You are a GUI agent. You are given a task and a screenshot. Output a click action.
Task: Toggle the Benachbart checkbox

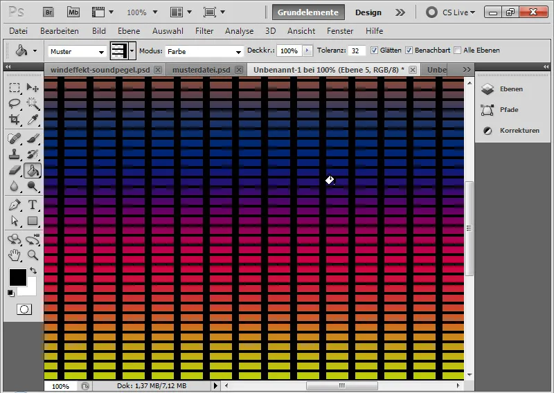coord(409,51)
